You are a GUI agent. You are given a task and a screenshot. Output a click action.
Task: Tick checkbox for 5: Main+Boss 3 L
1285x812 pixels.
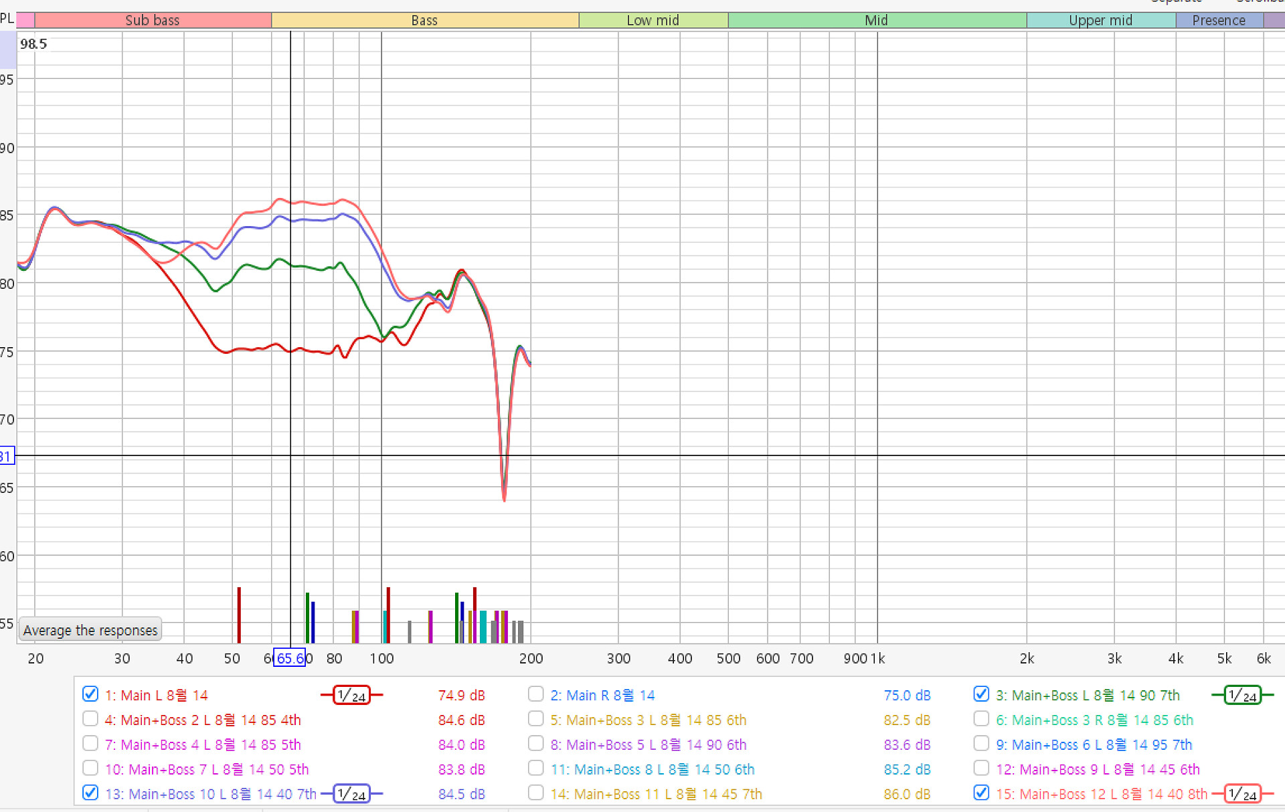click(x=535, y=719)
